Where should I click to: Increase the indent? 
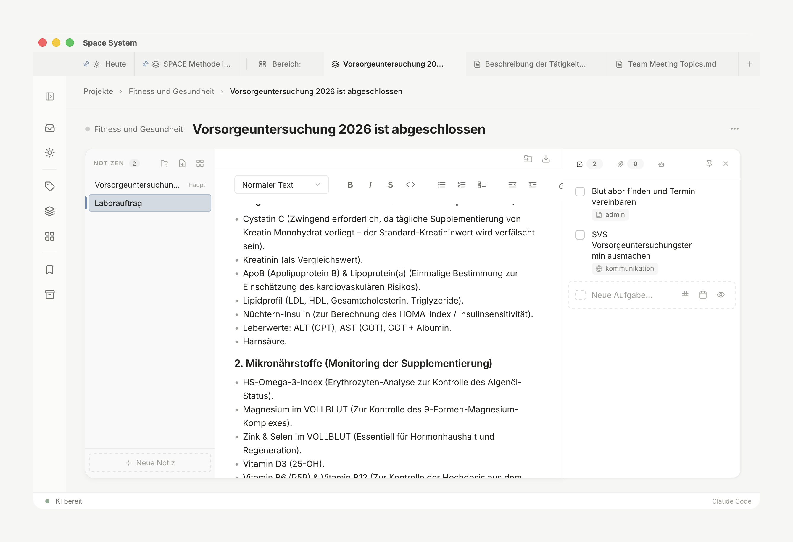pyautogui.click(x=533, y=185)
